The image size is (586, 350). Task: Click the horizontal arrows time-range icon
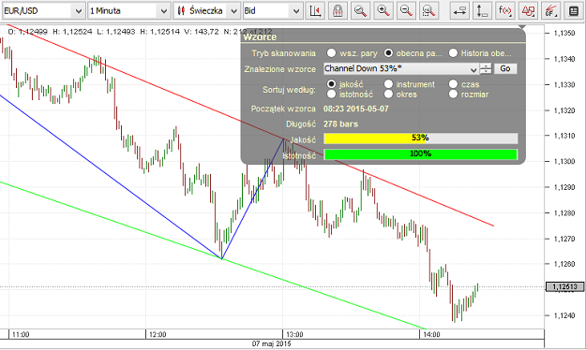point(459,11)
